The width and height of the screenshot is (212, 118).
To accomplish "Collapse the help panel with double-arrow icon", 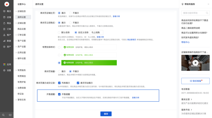I will 208,4.
